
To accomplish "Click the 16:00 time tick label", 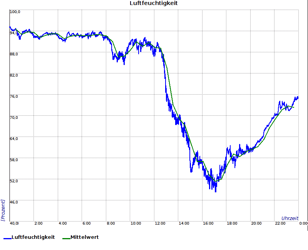I will pyautogui.click(x=208, y=223).
